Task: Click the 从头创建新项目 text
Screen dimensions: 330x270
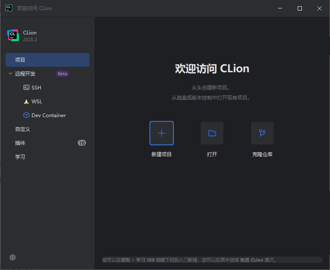Action: (210, 87)
